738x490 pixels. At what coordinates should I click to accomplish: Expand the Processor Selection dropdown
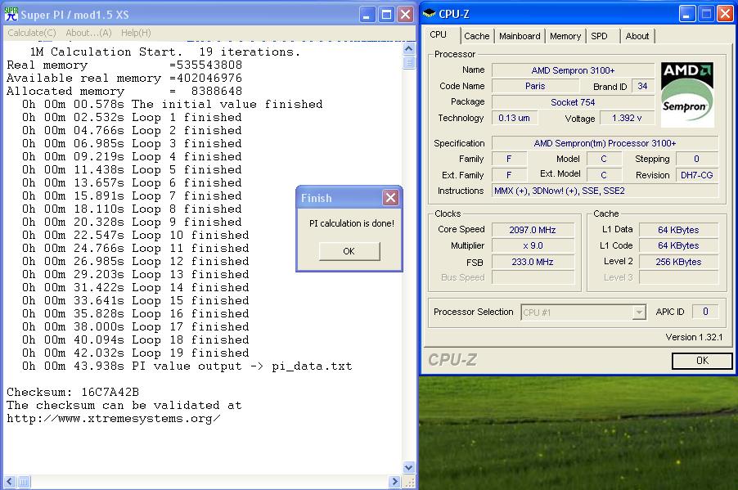639,312
